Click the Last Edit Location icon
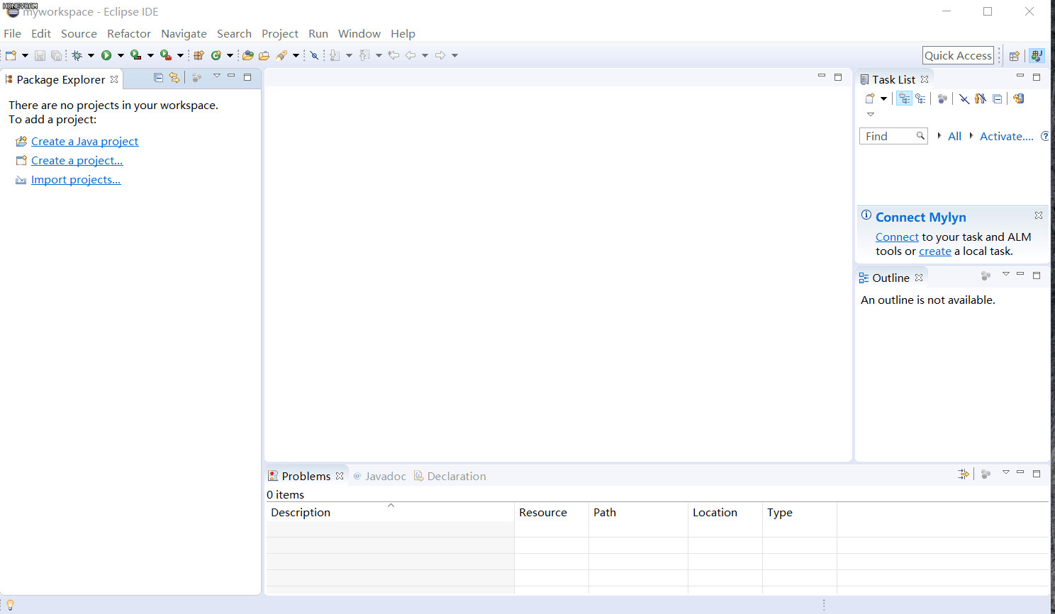Image resolution: width=1055 pixels, height=614 pixels. point(393,55)
